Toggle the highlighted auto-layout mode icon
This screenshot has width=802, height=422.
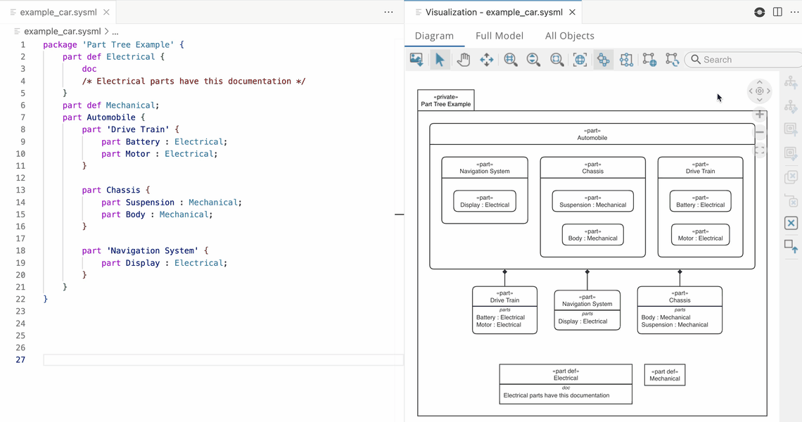[603, 59]
